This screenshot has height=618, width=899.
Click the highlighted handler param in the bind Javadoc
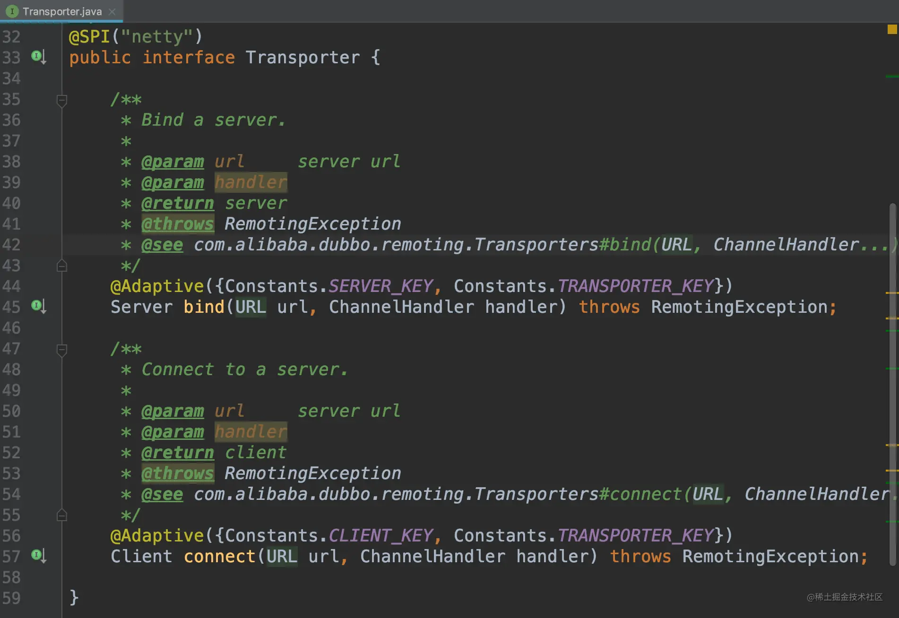251,182
